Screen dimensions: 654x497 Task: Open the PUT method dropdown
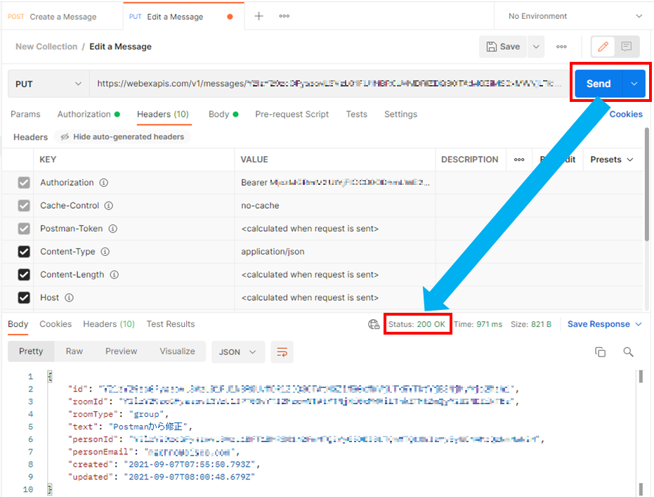tap(48, 84)
